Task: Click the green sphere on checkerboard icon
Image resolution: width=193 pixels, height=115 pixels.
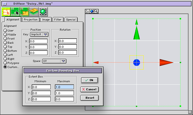Action: click(x=43, y=12)
